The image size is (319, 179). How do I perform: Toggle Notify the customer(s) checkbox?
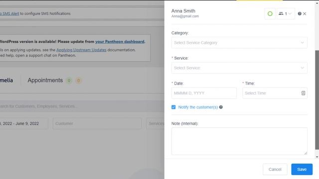pos(173,107)
